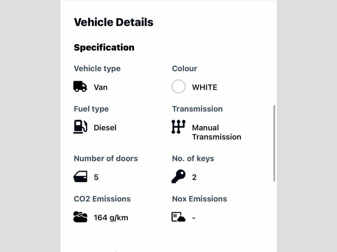Screen dimensions: 337x252
Task: Click the van vehicle type icon
Action: [x=80, y=87]
